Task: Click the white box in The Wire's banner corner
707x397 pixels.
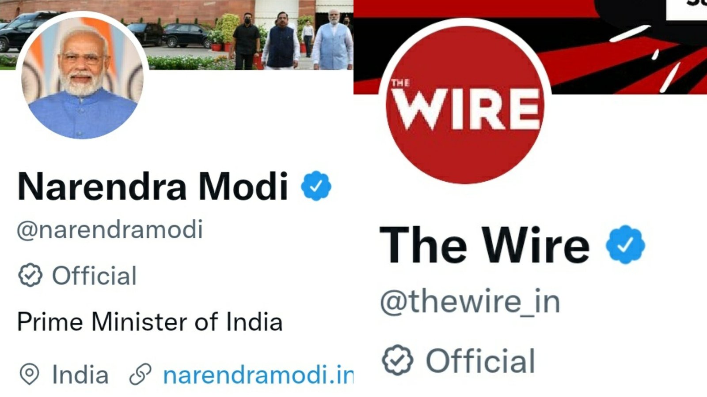Action: pyautogui.click(x=686, y=10)
